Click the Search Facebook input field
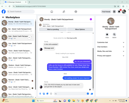Image resolution: width=129 pixels, height=103 pixels. click(x=21, y=12)
